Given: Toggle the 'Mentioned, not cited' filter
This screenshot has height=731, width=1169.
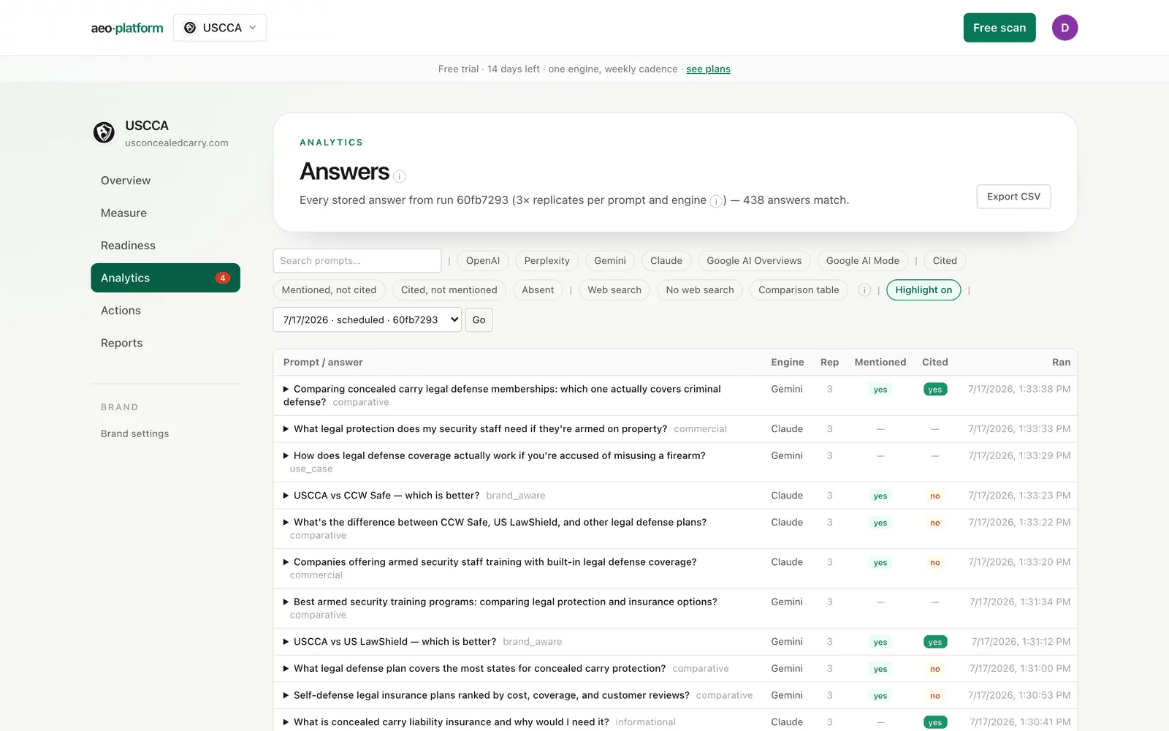Looking at the screenshot, I should point(329,290).
